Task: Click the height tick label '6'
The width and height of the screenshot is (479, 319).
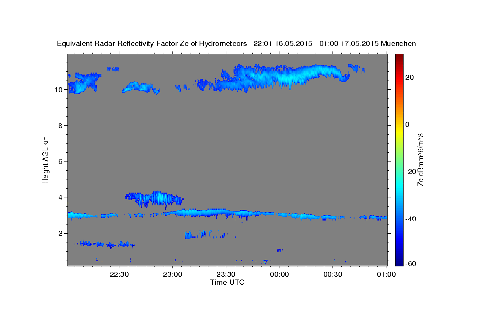Action: 60,161
